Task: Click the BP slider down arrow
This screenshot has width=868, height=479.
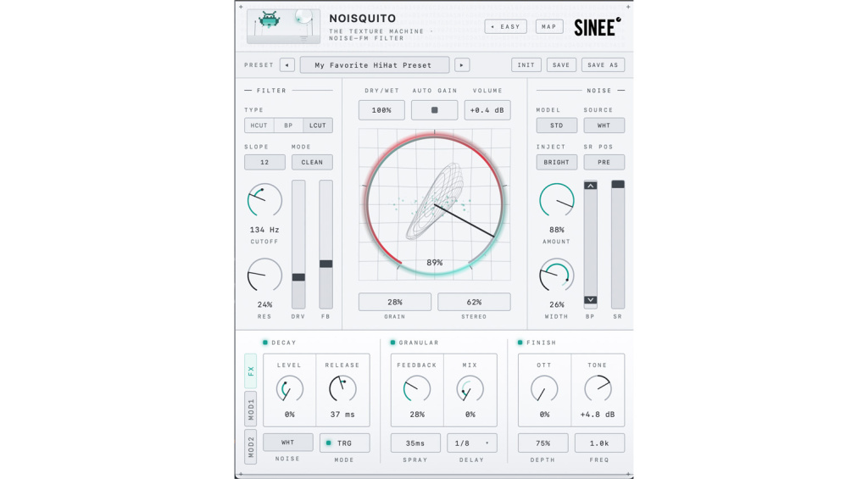Action: 590,300
